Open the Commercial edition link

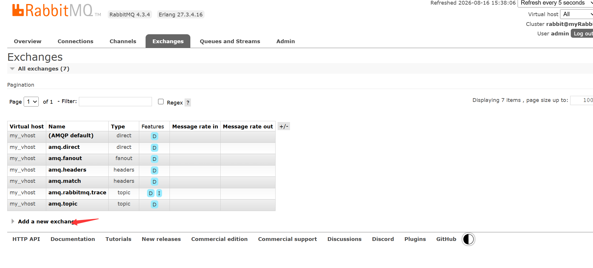click(220, 239)
